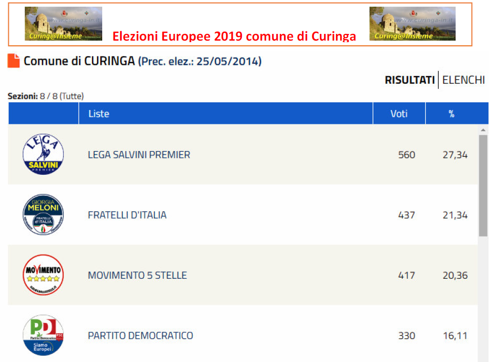Click the Comune di CURINGA heading text
This screenshot has height=362, width=489.
[79, 61]
